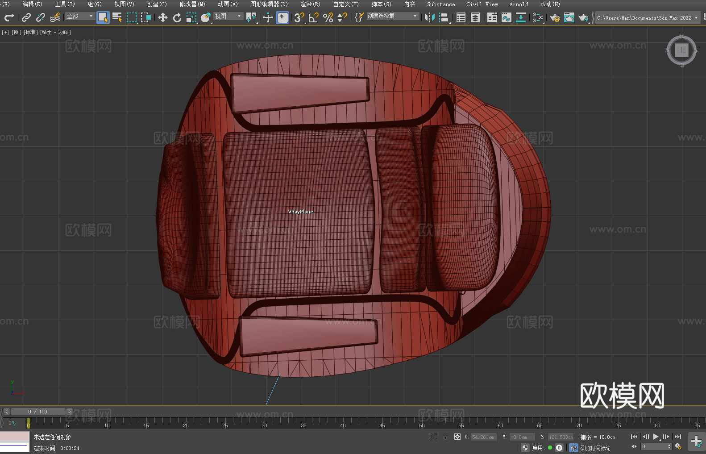
Task: Click the time slider 0 / 100 handle
Action: coord(38,412)
